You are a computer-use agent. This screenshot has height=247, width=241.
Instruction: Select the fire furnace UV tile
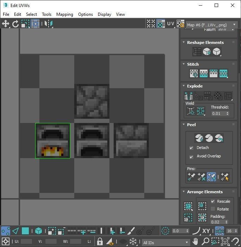click(53, 141)
